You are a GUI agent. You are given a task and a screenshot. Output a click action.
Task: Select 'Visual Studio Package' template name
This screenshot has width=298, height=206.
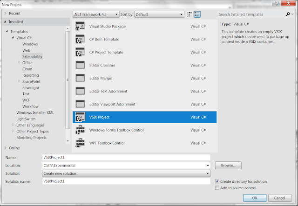108,27
